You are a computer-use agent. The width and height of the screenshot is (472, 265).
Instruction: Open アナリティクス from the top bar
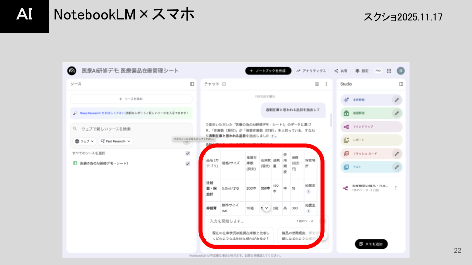pos(311,71)
